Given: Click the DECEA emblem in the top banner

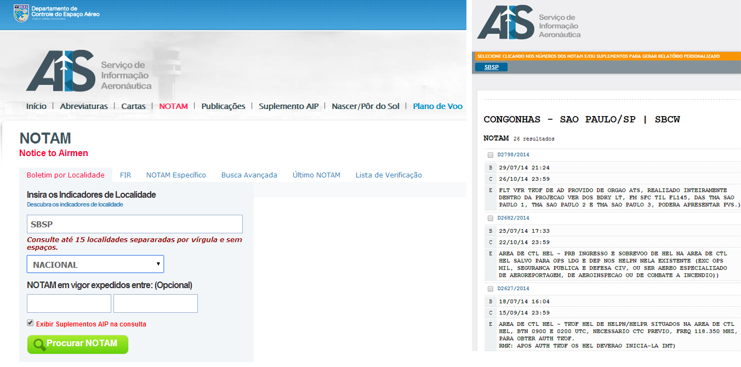Looking at the screenshot, I should 22,14.
